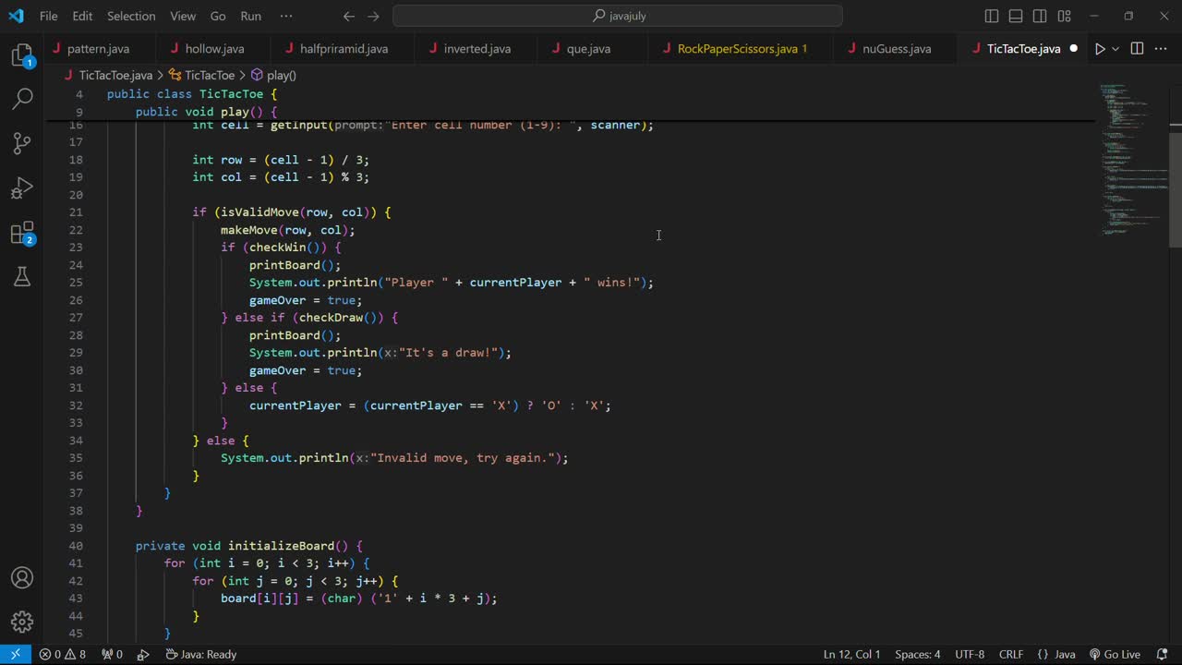This screenshot has height=665, width=1182.
Task: Open the Run and Debug view
Action: point(22,188)
